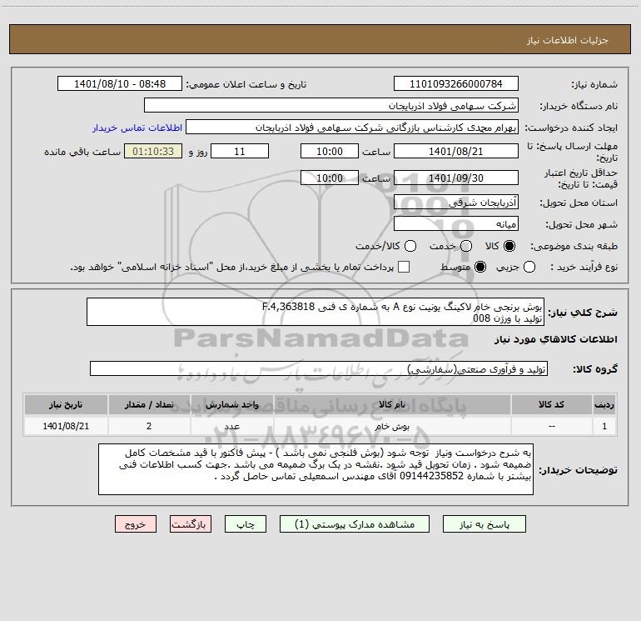The image size is (641, 621).
Task: Click the remaining time field 01:10:33
Action: pos(153,151)
